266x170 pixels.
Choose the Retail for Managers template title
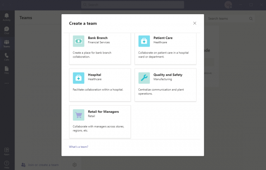pos(103,111)
